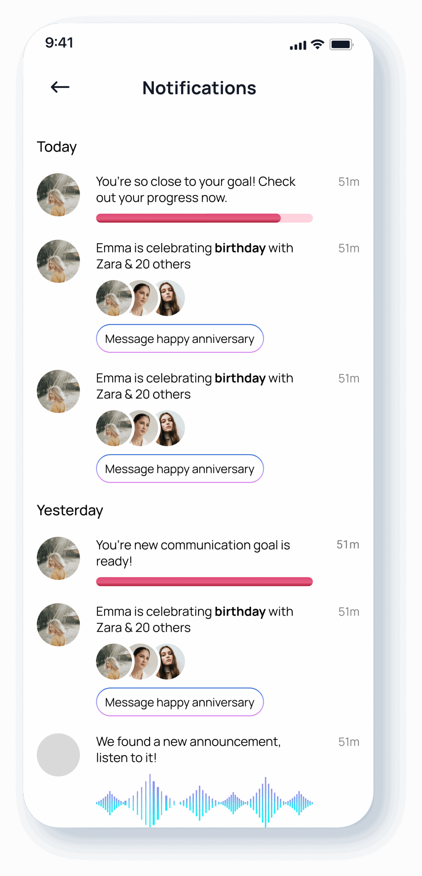Tap the Notifications page title
This screenshot has height=876, width=422.
click(199, 88)
